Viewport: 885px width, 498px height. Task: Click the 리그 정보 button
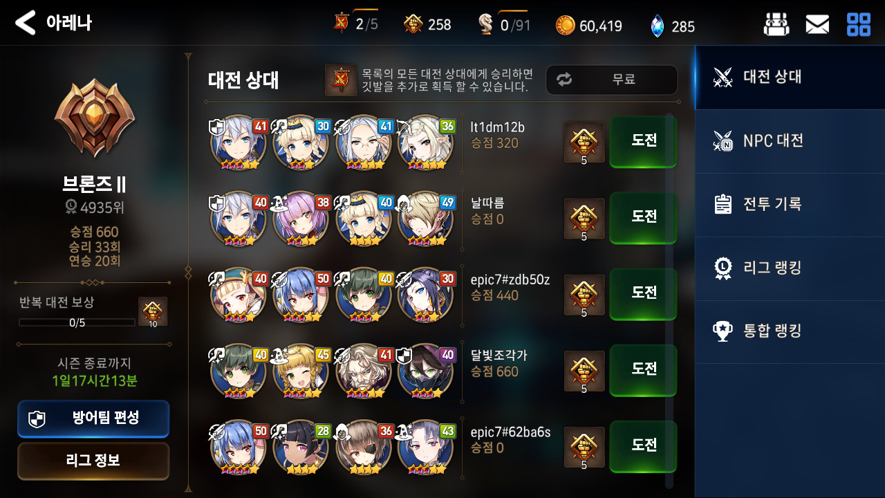pos(93,461)
